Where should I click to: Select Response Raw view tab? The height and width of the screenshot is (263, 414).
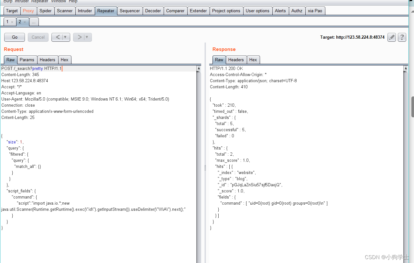pyautogui.click(x=219, y=60)
